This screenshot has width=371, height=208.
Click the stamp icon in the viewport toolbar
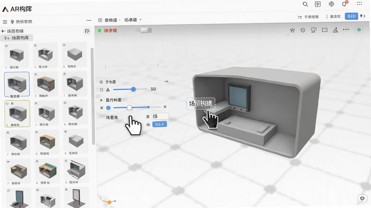click(335, 30)
